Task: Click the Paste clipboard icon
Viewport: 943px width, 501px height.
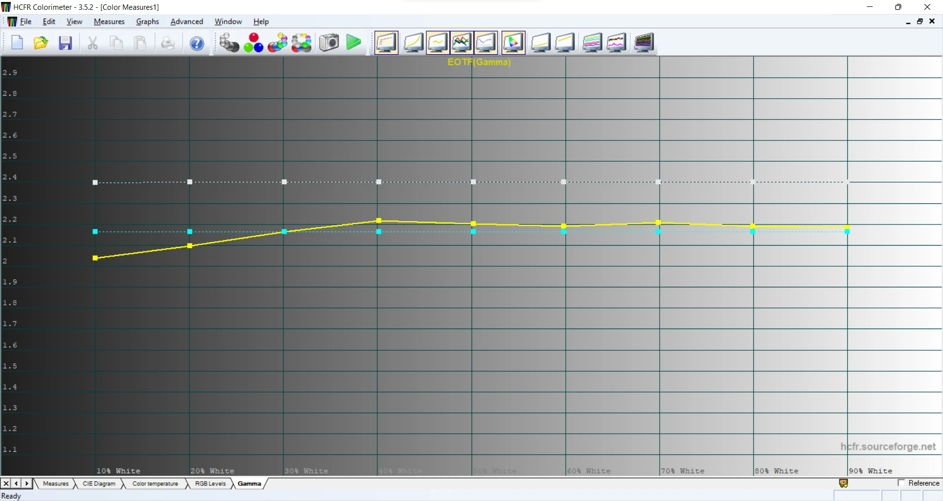Action: 140,43
